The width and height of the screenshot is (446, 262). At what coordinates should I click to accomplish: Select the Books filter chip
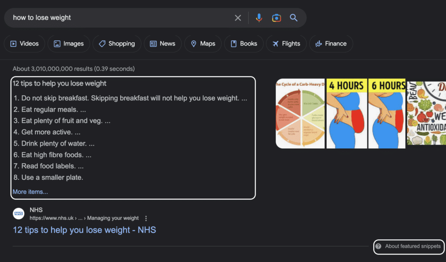coord(244,43)
